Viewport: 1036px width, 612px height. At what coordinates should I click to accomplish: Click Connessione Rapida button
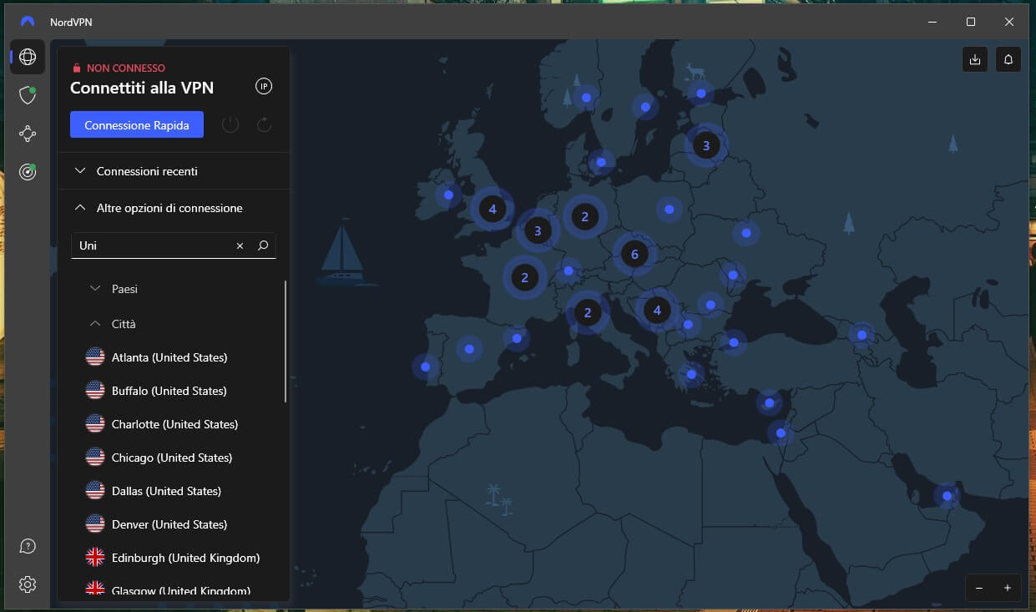[137, 125]
